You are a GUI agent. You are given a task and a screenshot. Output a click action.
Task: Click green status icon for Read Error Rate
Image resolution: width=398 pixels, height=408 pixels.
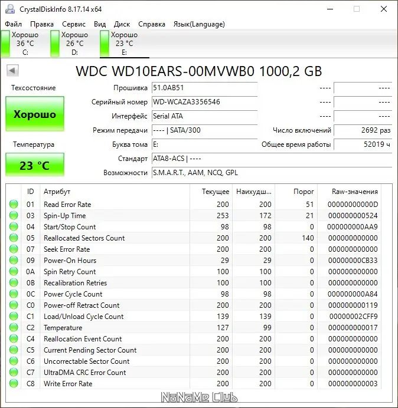(14, 204)
